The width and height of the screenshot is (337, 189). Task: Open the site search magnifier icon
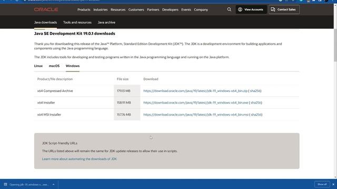coord(229,9)
